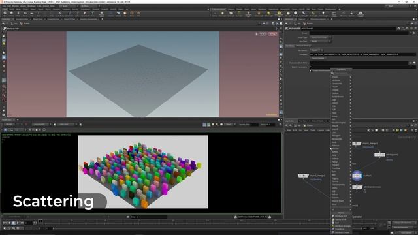Click the Render button in Render View
The image size is (418, 235).
pyautogui.click(x=8, y=125)
